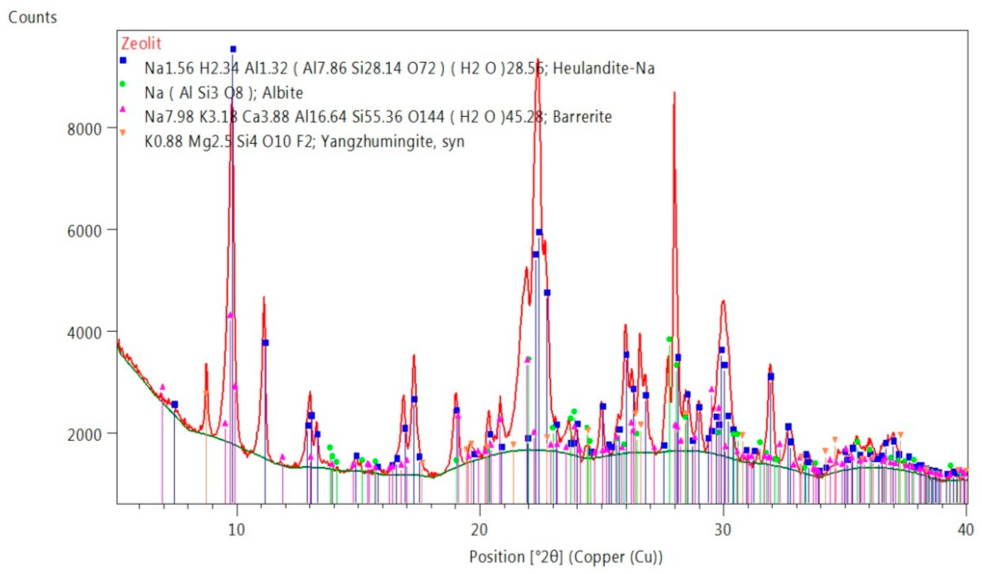Screen dimensions: 982x574
Task: Click the blue square Heulandite-Na legend marker
Action: (x=123, y=60)
